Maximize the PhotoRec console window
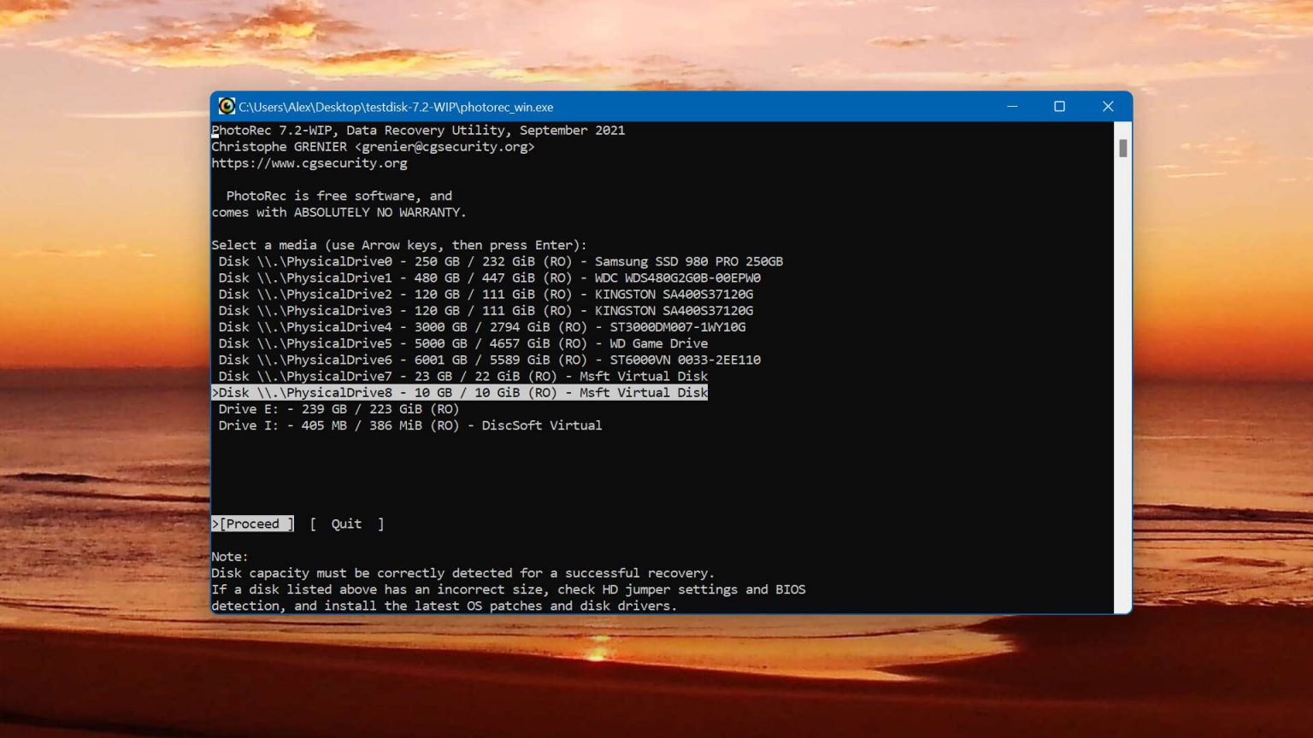 pos(1059,107)
